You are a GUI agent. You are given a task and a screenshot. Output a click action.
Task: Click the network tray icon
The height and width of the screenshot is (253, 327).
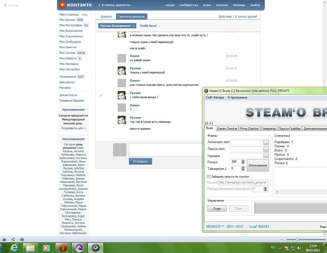(x=293, y=248)
